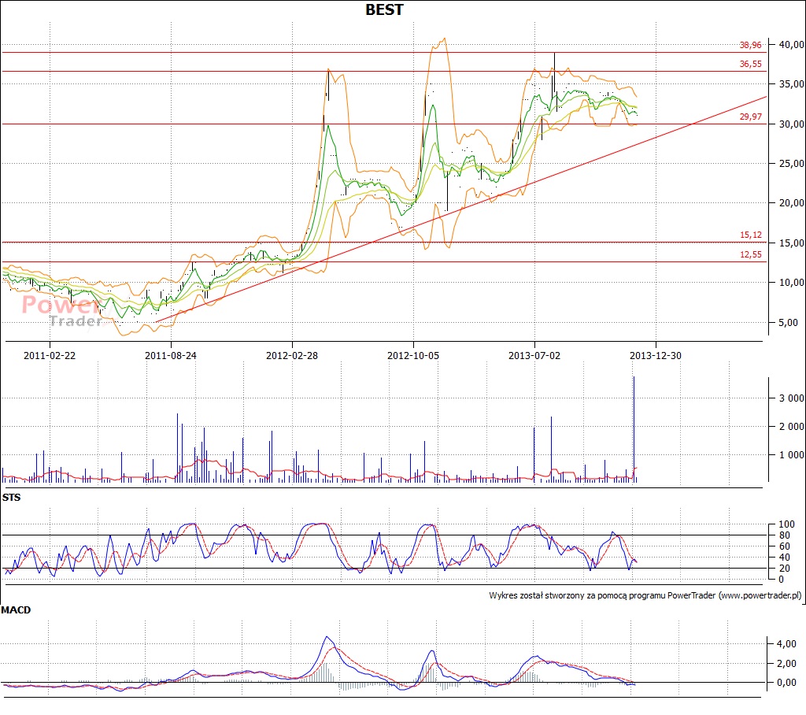Screen dimensions: 806x715
Task: Click the BEST chart title
Action: coord(384,9)
